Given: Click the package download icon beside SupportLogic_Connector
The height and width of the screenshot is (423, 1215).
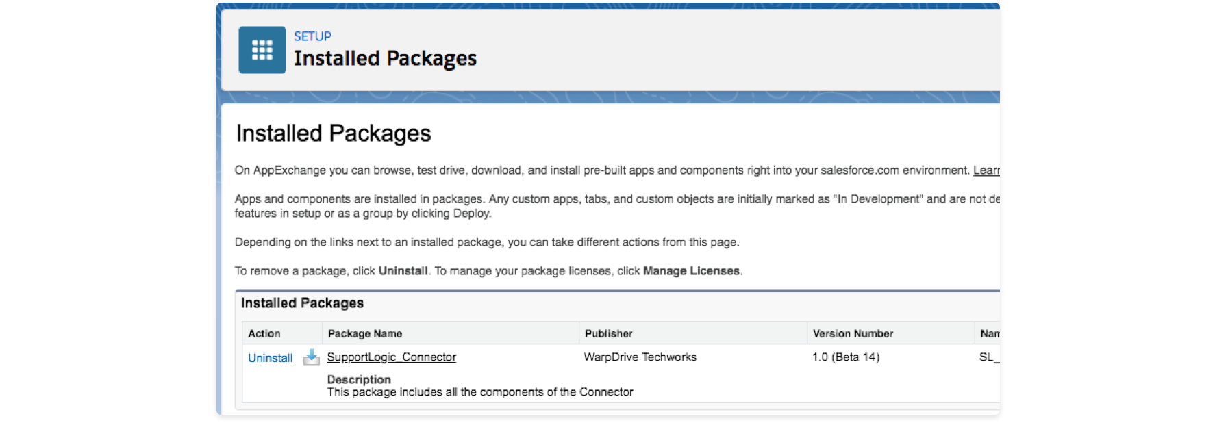Looking at the screenshot, I should coord(311,357).
